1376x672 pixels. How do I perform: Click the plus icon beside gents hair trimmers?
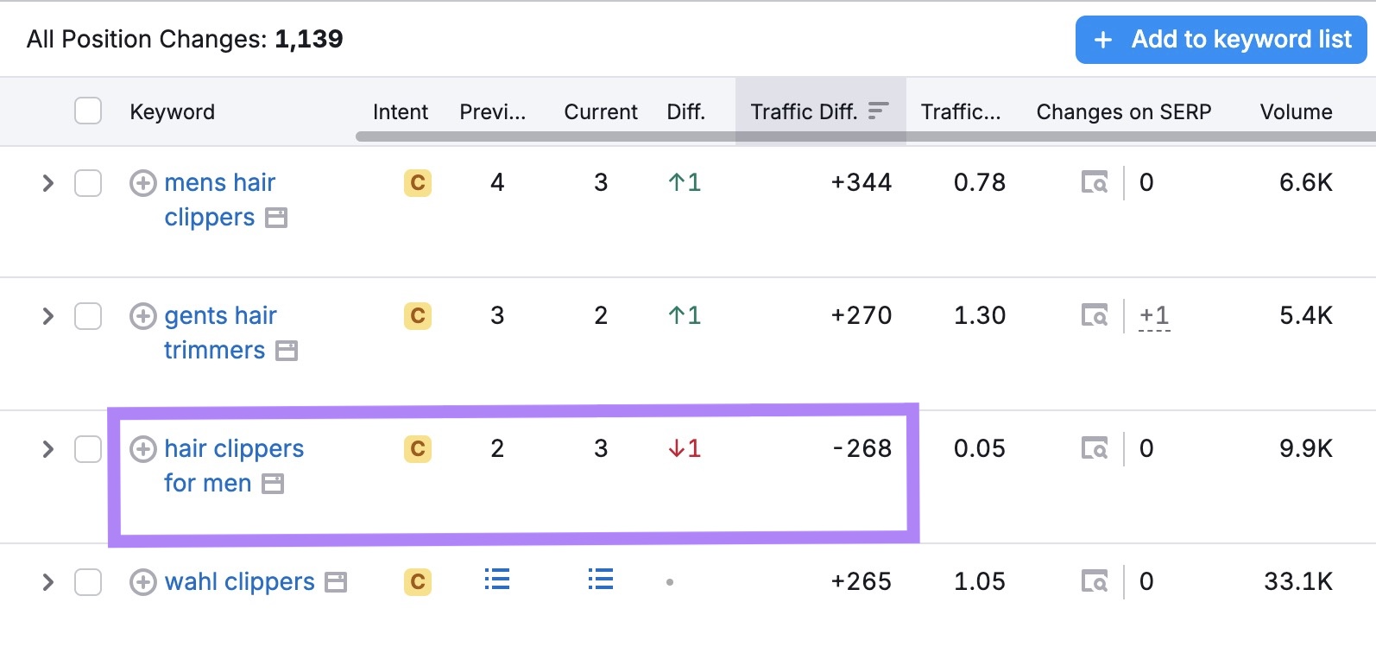142,316
